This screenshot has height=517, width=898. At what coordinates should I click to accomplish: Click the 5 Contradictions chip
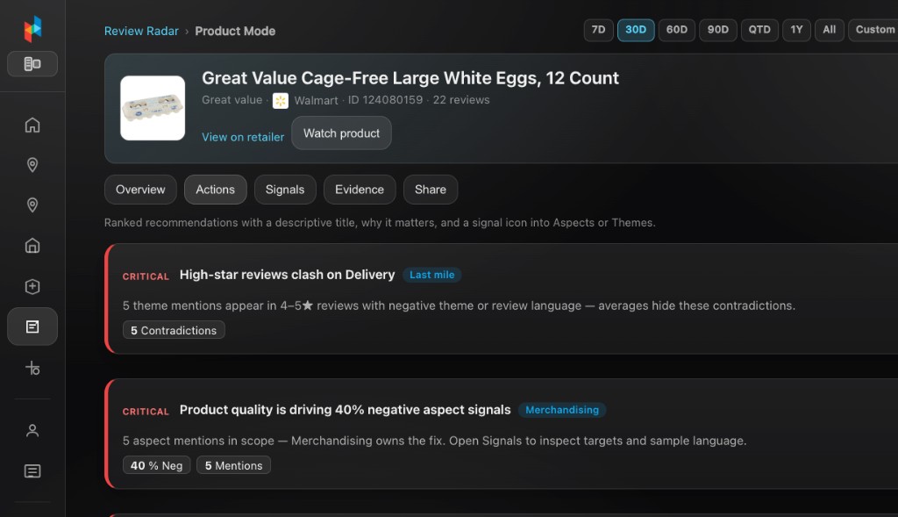coord(174,330)
